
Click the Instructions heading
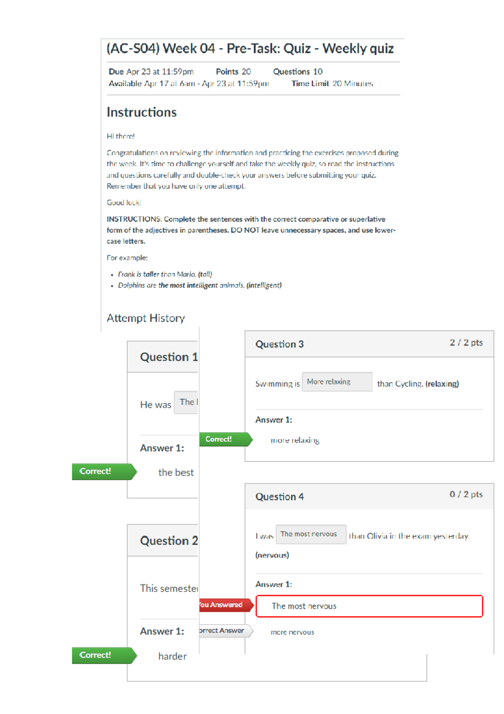[142, 112]
